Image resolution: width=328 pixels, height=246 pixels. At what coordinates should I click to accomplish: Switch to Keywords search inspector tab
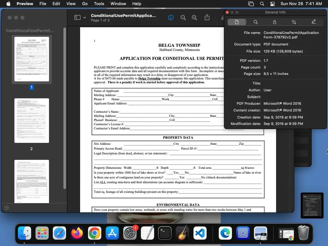tap(255, 22)
